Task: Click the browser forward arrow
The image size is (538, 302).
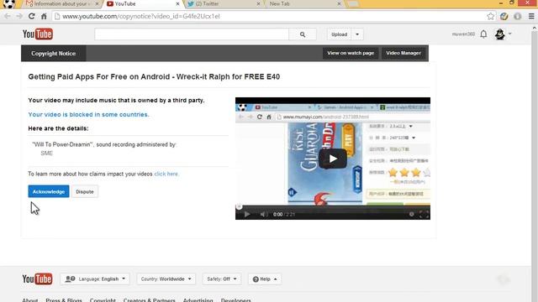Action: [x=19, y=16]
